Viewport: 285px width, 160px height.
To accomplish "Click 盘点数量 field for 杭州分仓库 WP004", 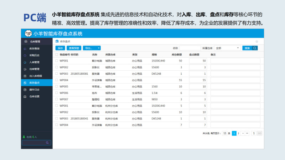I will (x=198, y=125).
